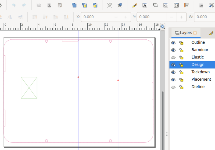Hide the Design layer
The width and height of the screenshot is (215, 150).
point(173,65)
